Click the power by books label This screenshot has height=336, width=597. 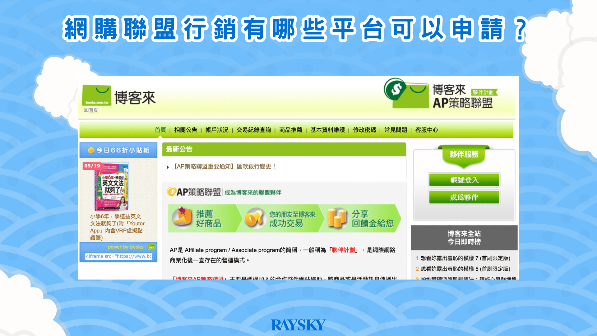click(x=126, y=247)
